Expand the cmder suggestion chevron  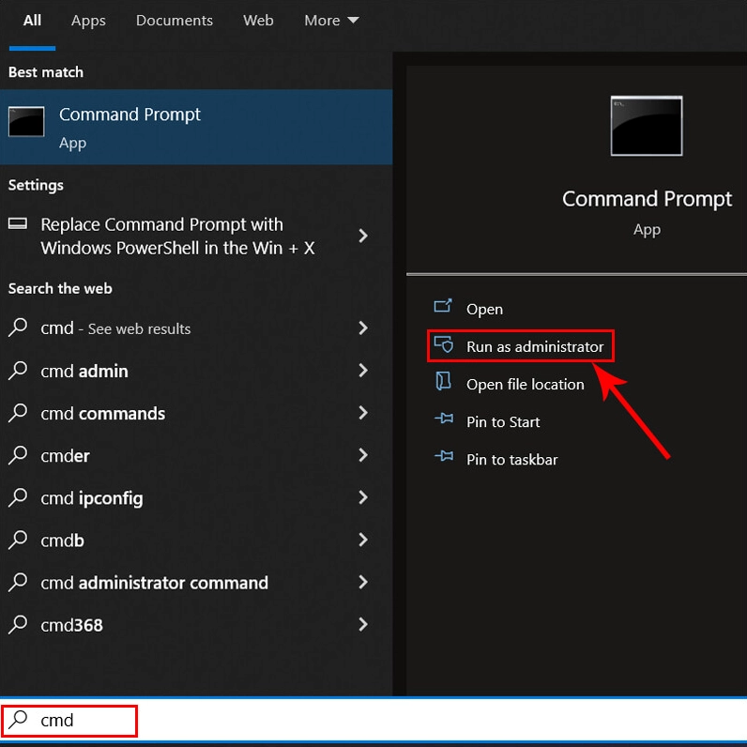tap(363, 455)
